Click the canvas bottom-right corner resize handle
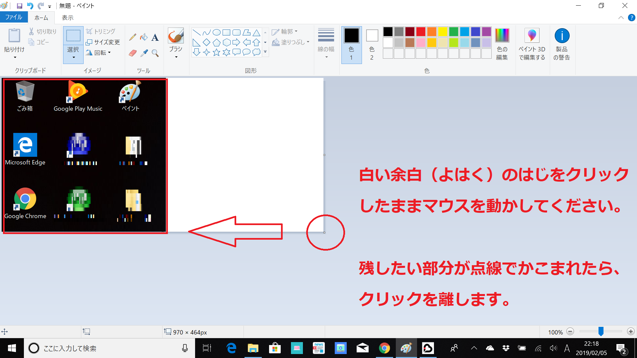Screen dimensions: 637x358 pos(324,232)
